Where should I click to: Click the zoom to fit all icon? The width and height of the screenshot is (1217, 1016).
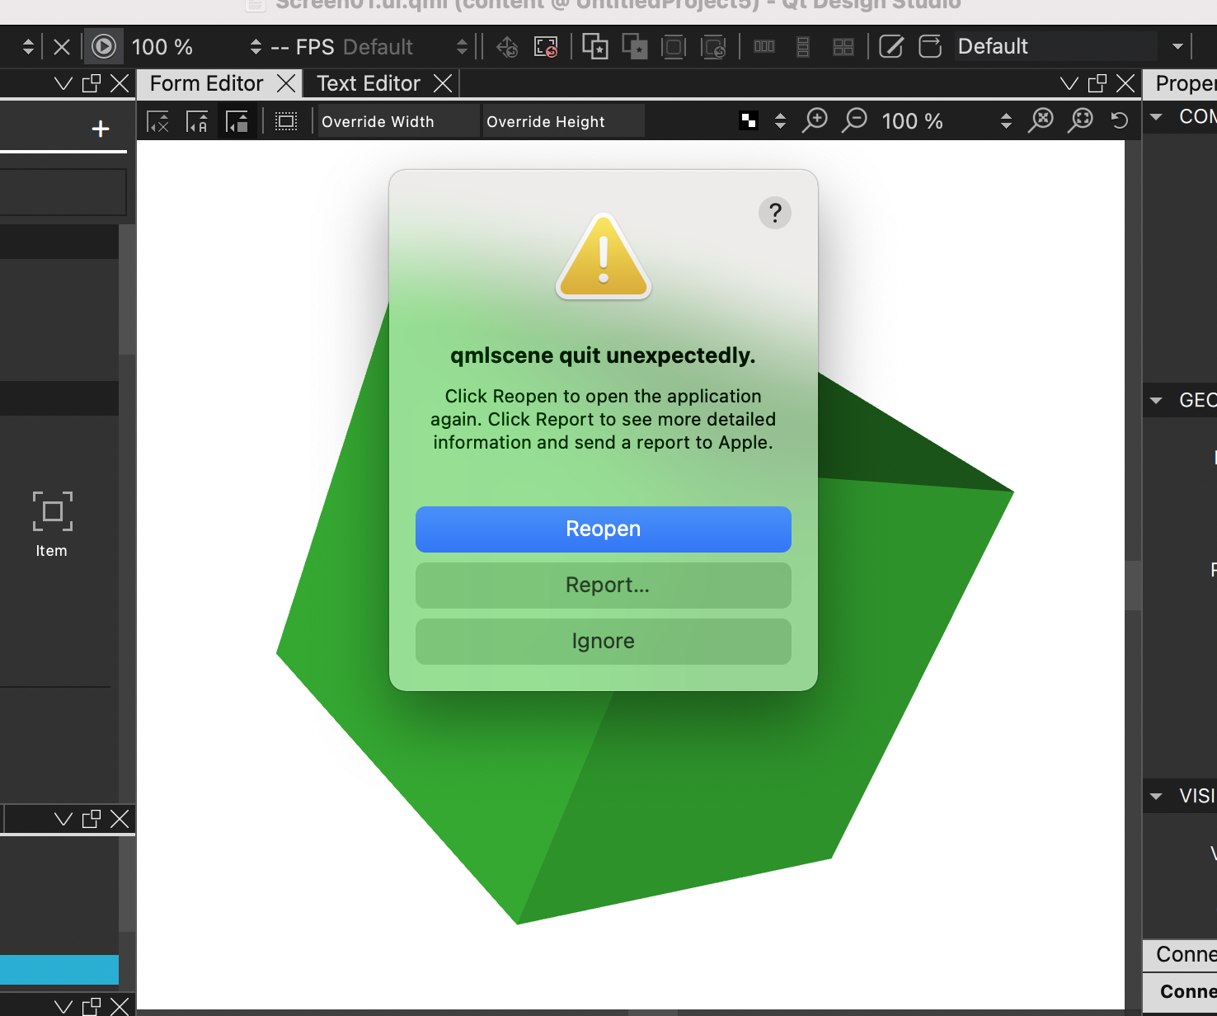(1042, 120)
